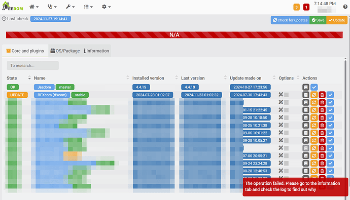Open the red 1 error badge
This screenshot has height=200, width=350.
click(306, 7)
